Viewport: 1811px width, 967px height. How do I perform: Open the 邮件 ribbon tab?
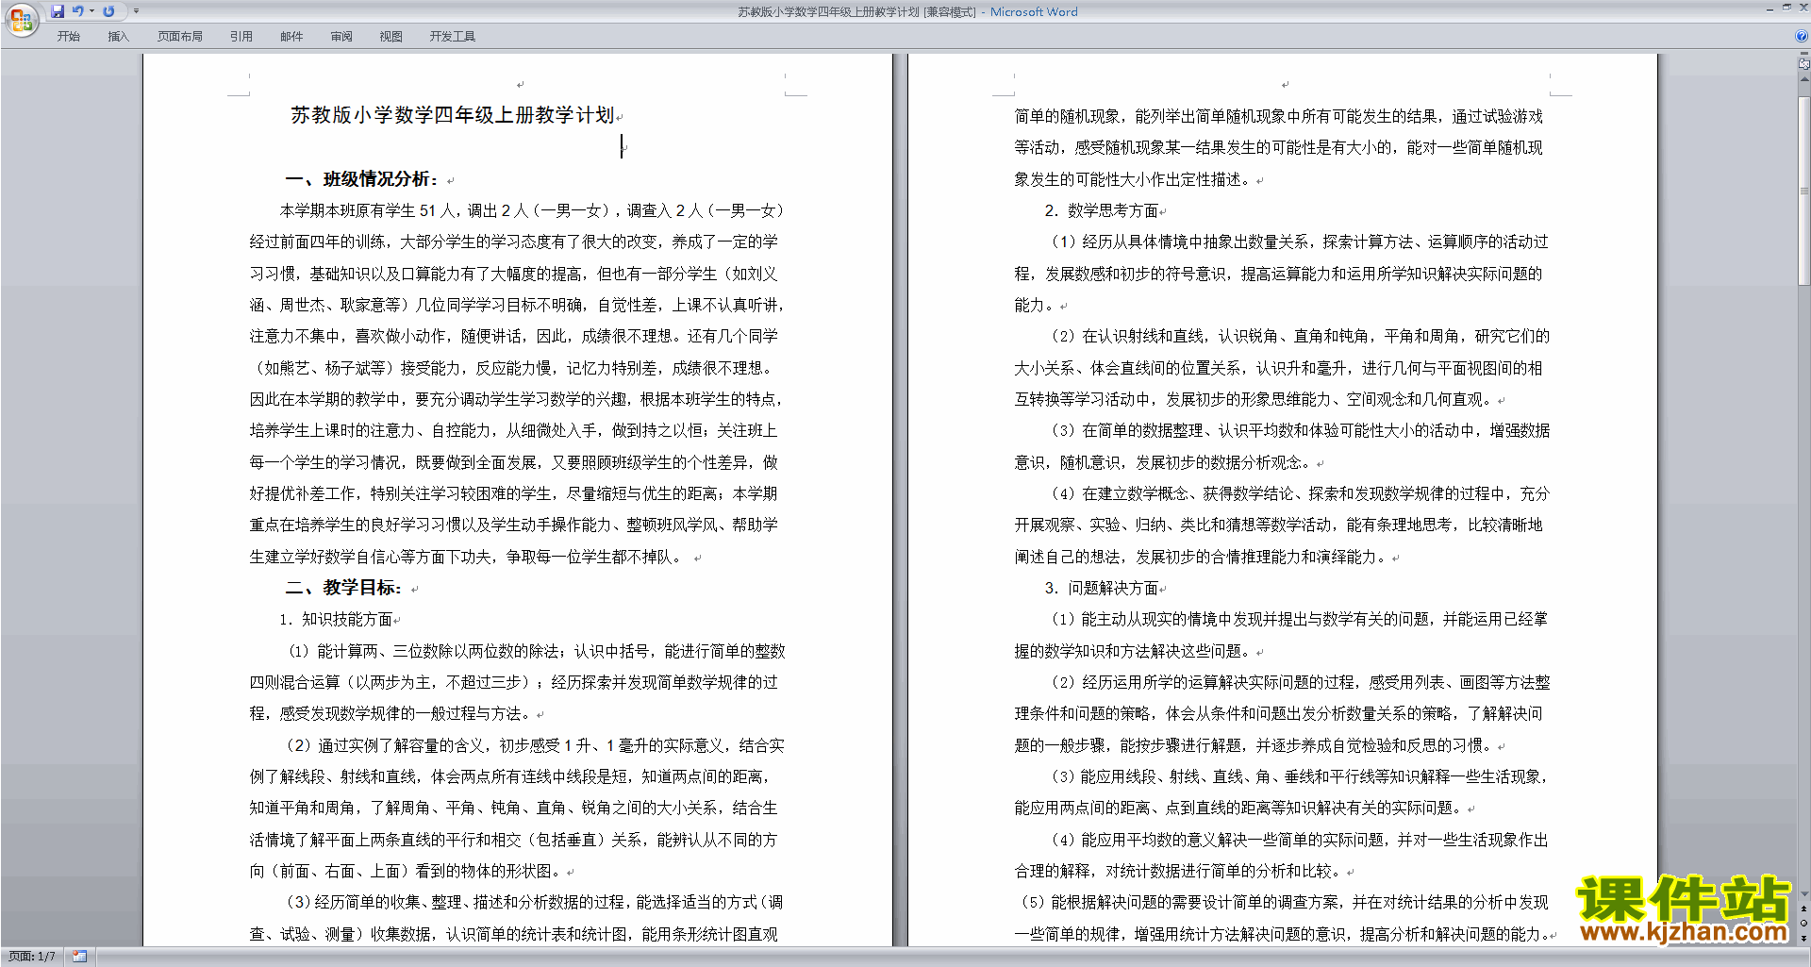click(x=291, y=37)
